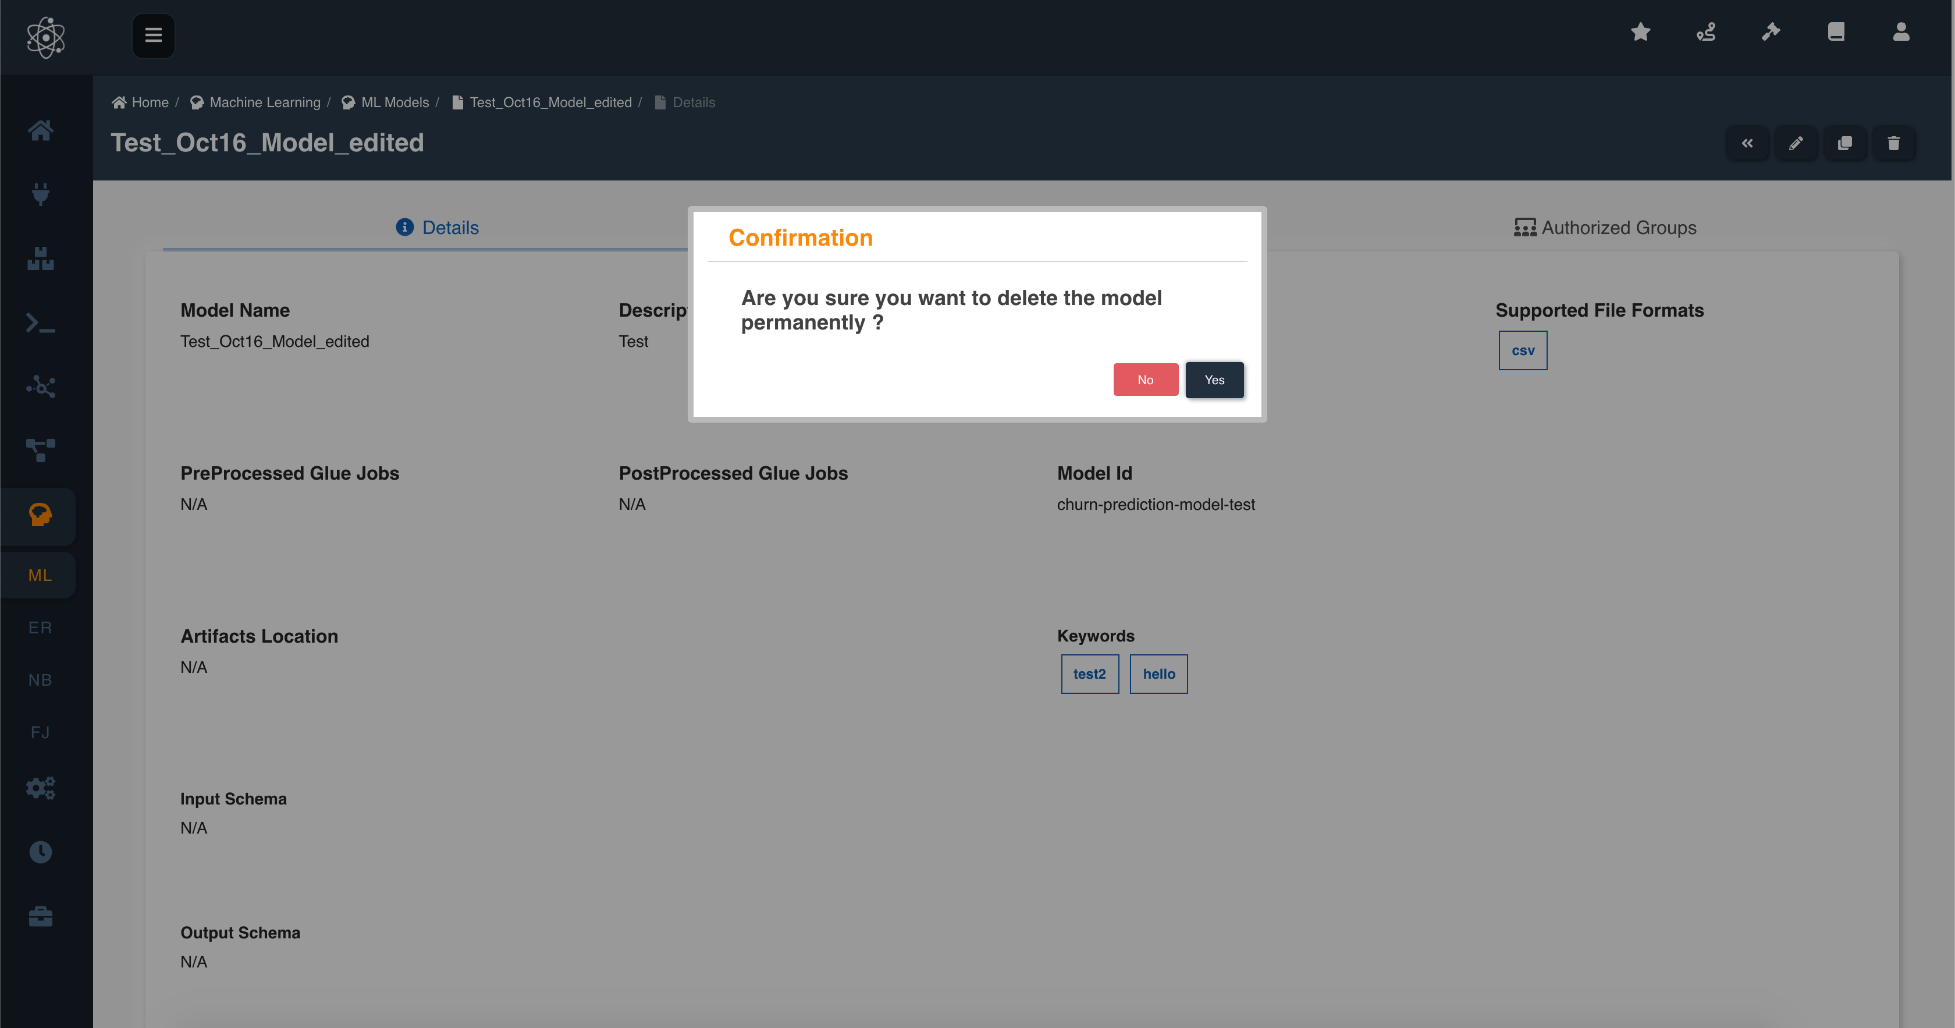Select the Home icon in sidebar

[40, 130]
